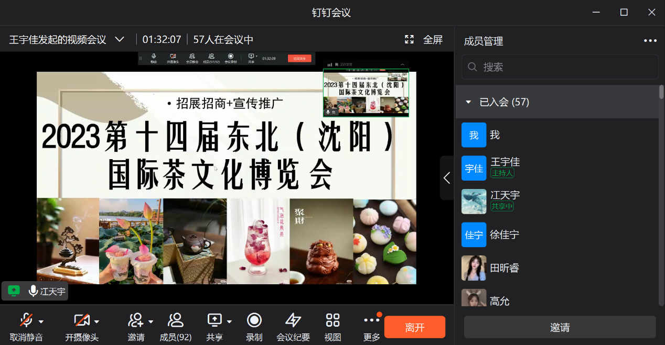Open microphone options arrow beside 取消静音
The width and height of the screenshot is (665, 345).
(x=41, y=321)
